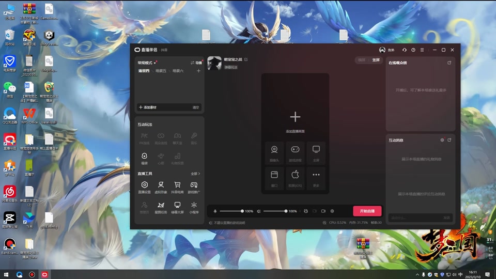Edit the live title pencil icon
This screenshot has height=279, width=496.
click(246, 59)
